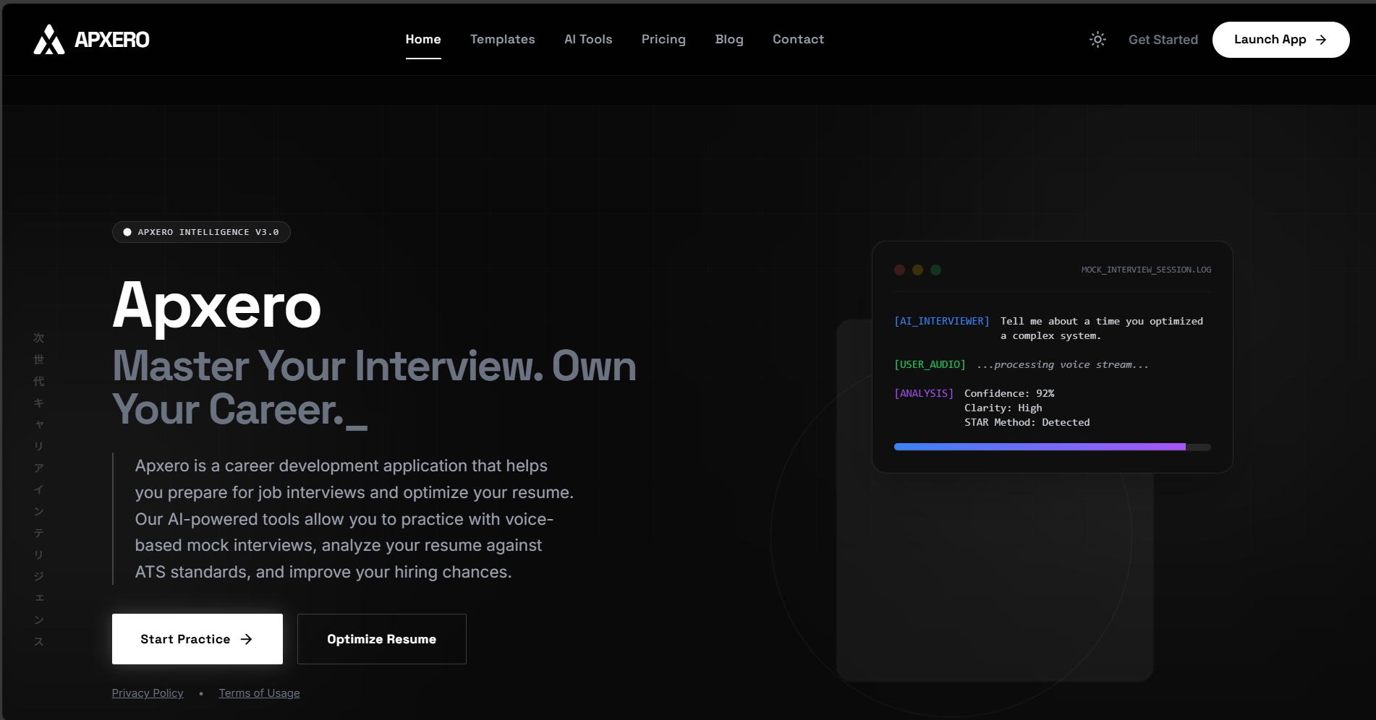Click the APXERO INTELLIGENCE V3.0 badge
1376x720 pixels.
(201, 232)
